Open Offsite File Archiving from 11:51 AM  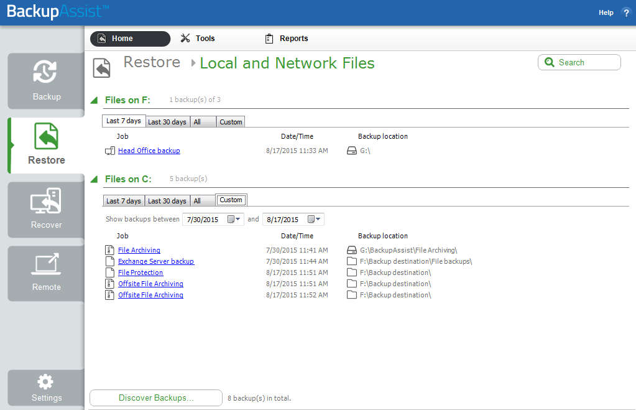tap(150, 284)
